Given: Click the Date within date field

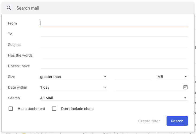Looking at the screenshot, I should coord(148,87).
